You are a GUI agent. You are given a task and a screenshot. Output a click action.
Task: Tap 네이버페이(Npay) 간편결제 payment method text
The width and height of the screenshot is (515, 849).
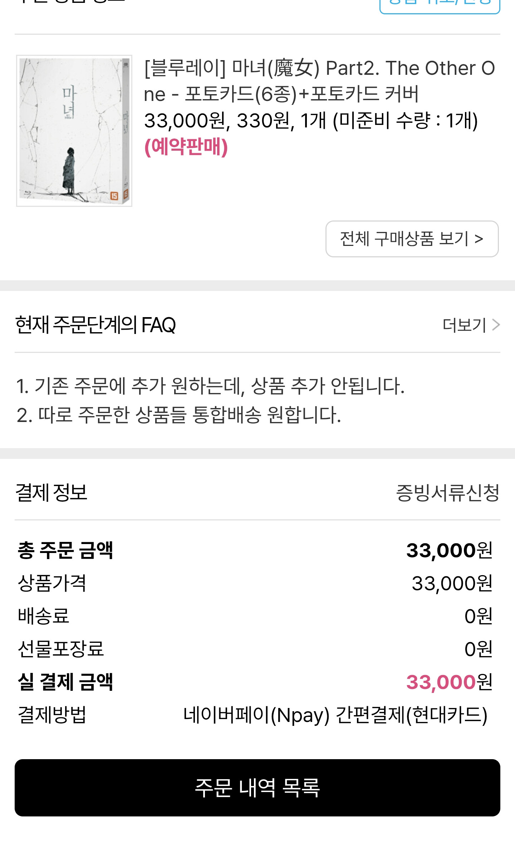pyautogui.click(x=335, y=715)
